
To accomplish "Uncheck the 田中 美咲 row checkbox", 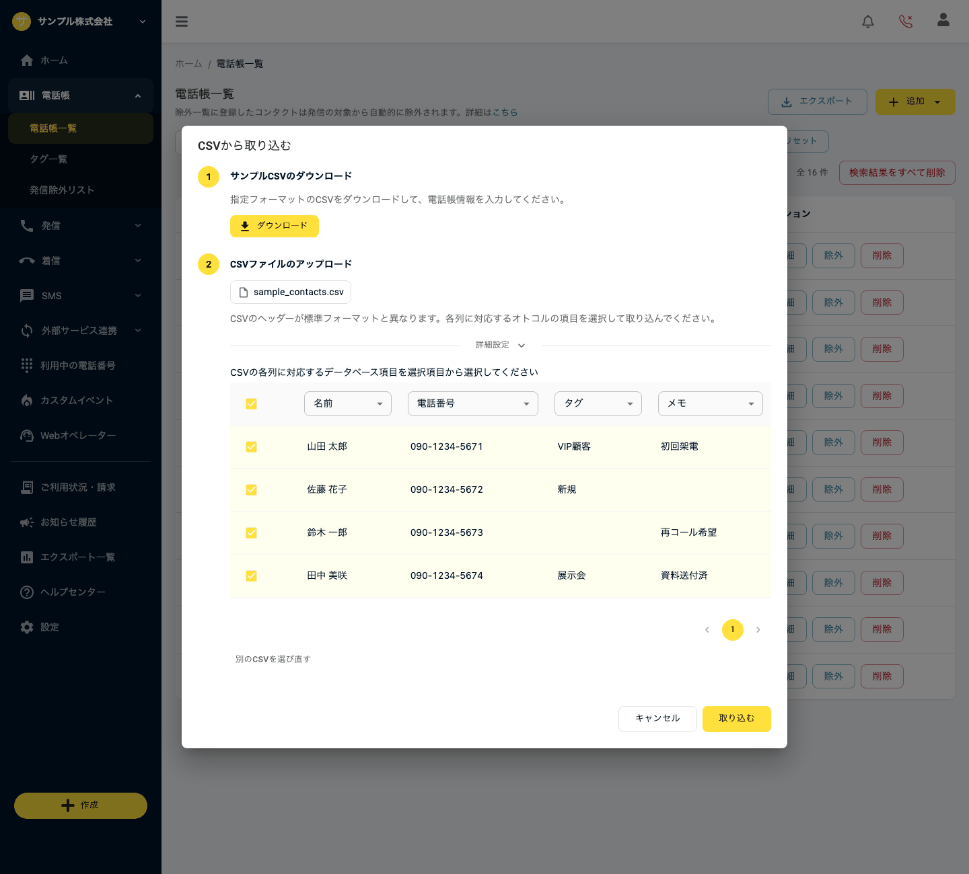I will tap(251, 576).
